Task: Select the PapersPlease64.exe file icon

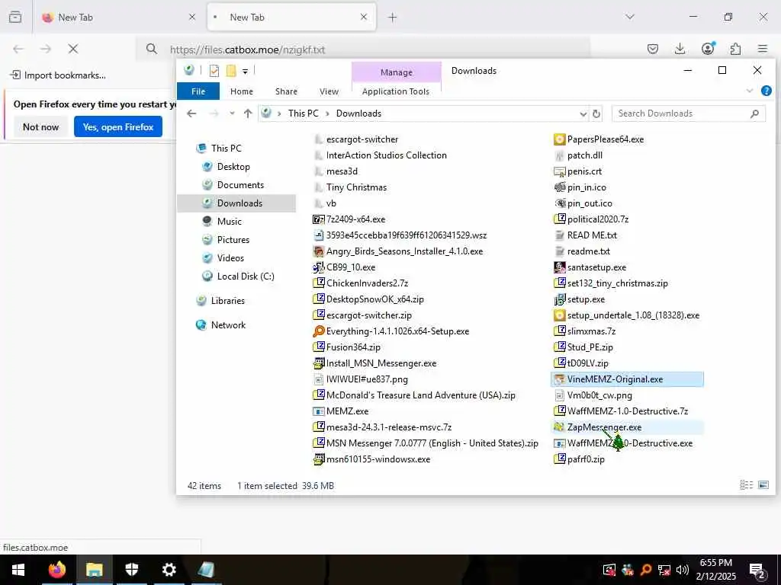Action: coord(559,139)
